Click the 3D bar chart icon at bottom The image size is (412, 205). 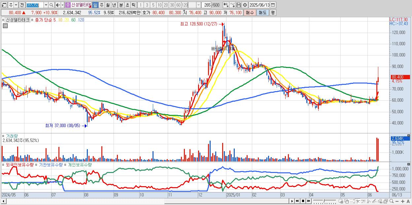pyautogui.click(x=380, y=201)
